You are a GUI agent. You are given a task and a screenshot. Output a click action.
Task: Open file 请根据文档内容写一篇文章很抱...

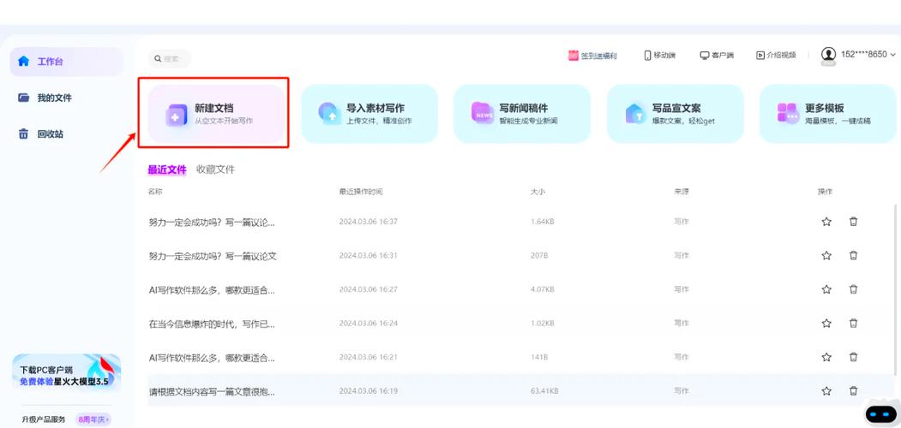click(212, 392)
